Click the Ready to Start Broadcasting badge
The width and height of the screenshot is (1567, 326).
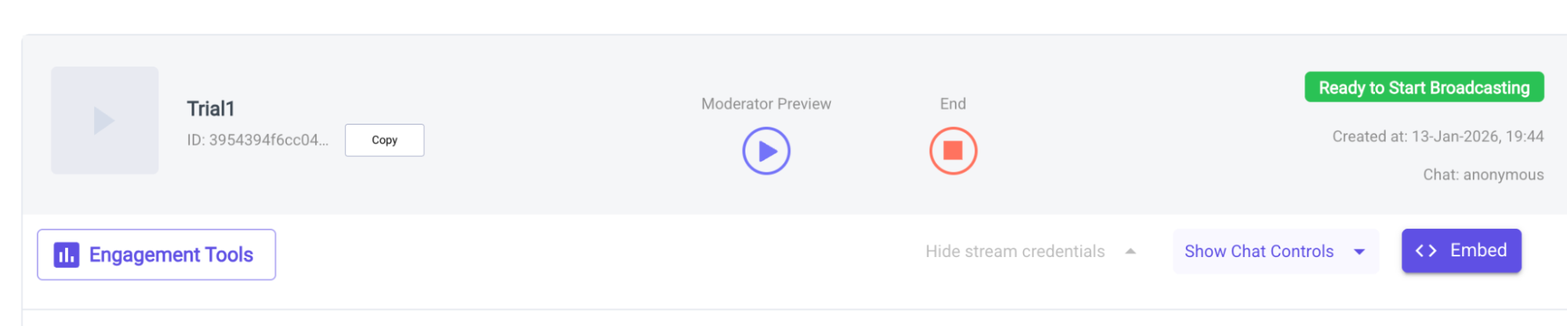tap(1424, 88)
